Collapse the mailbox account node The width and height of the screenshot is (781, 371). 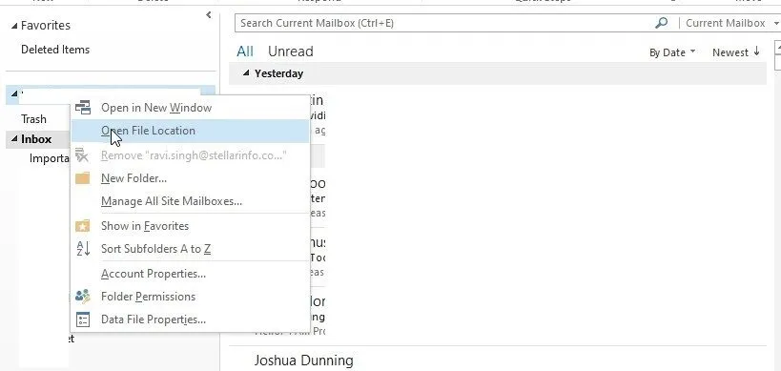click(x=14, y=93)
